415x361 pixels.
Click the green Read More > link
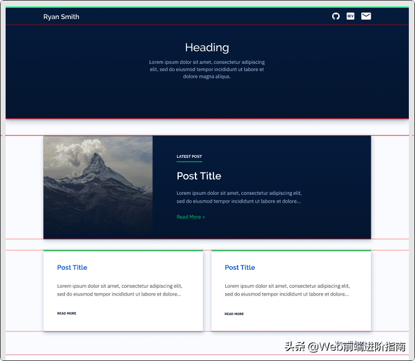pyautogui.click(x=190, y=217)
